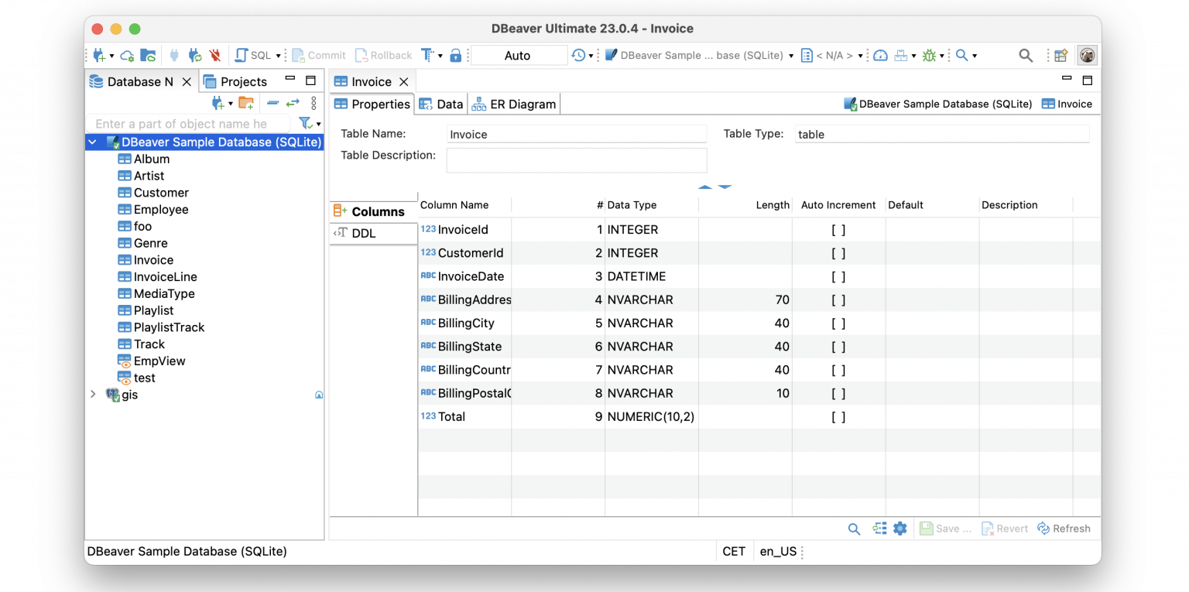This screenshot has height=592, width=1189.
Task: Toggle Auto Increment for the Total column
Action: (838, 416)
